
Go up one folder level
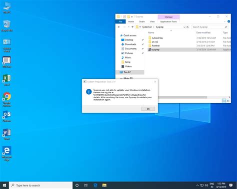click(132, 27)
